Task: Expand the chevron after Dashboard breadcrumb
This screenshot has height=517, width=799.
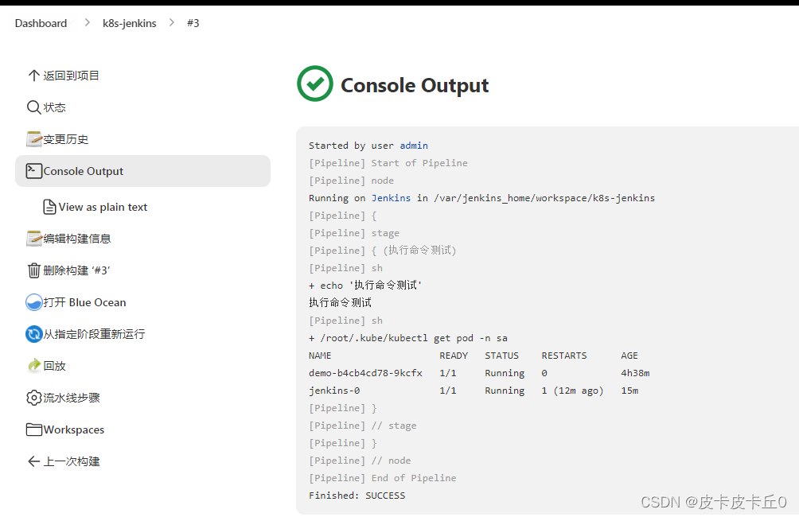Action: [87, 23]
